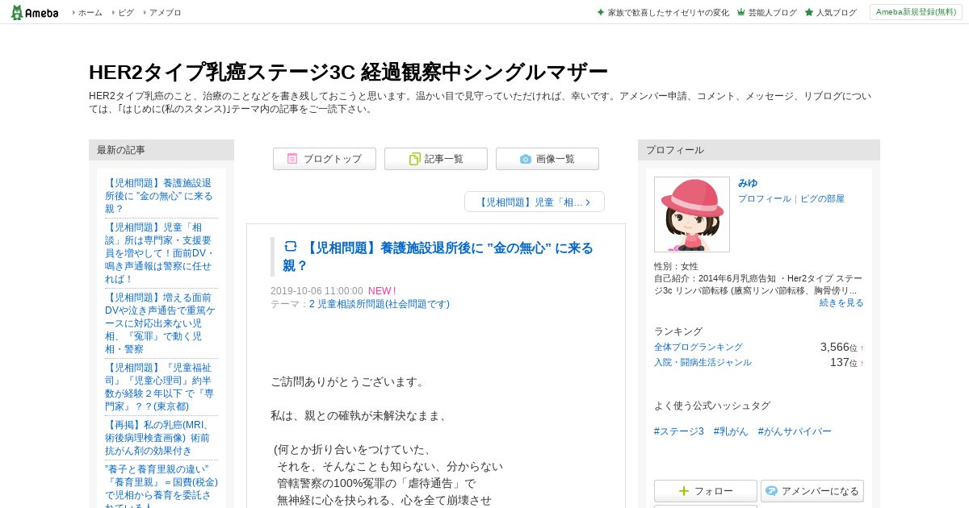Click the camera icon for 画像一覧

526,159
